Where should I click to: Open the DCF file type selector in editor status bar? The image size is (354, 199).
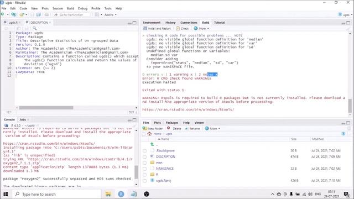[x=133, y=112]
